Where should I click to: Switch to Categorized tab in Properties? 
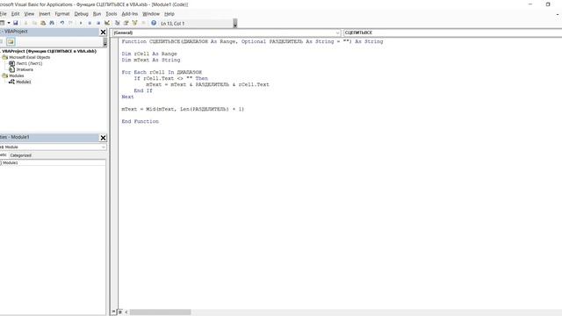pyautogui.click(x=21, y=155)
